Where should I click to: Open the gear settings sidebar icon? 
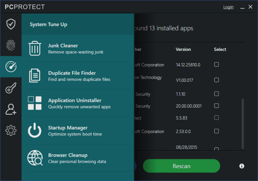pyautogui.click(x=11, y=131)
